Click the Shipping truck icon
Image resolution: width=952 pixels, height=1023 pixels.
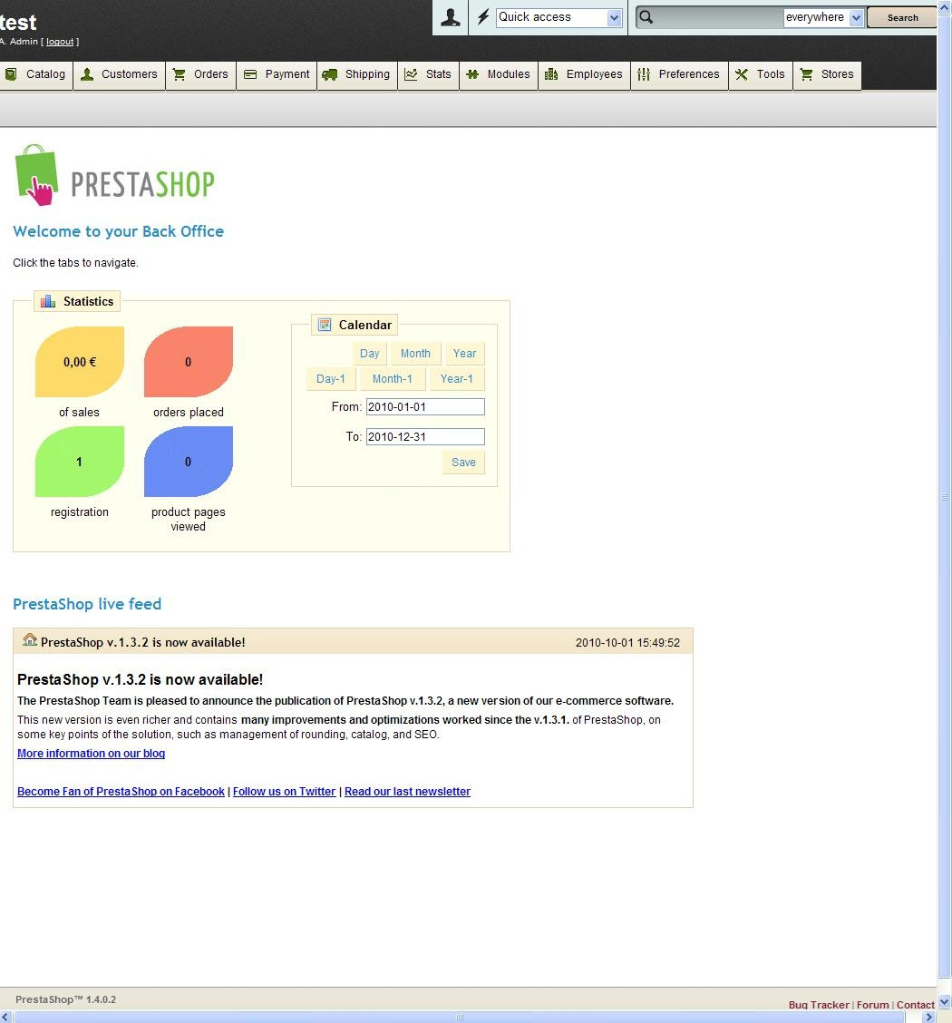[330, 74]
